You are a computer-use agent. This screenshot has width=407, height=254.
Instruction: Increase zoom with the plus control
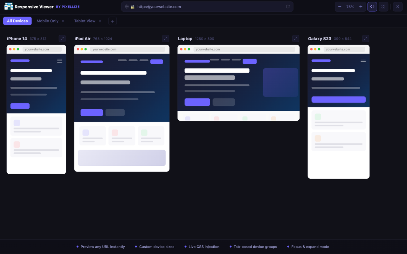click(x=361, y=6)
